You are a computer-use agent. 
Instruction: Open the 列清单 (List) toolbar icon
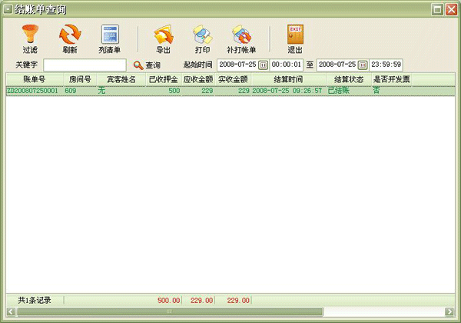pyautogui.click(x=110, y=35)
